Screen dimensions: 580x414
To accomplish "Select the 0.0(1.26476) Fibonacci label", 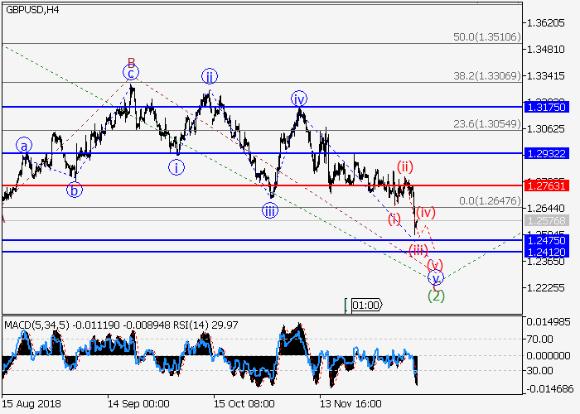I will 490,200.
